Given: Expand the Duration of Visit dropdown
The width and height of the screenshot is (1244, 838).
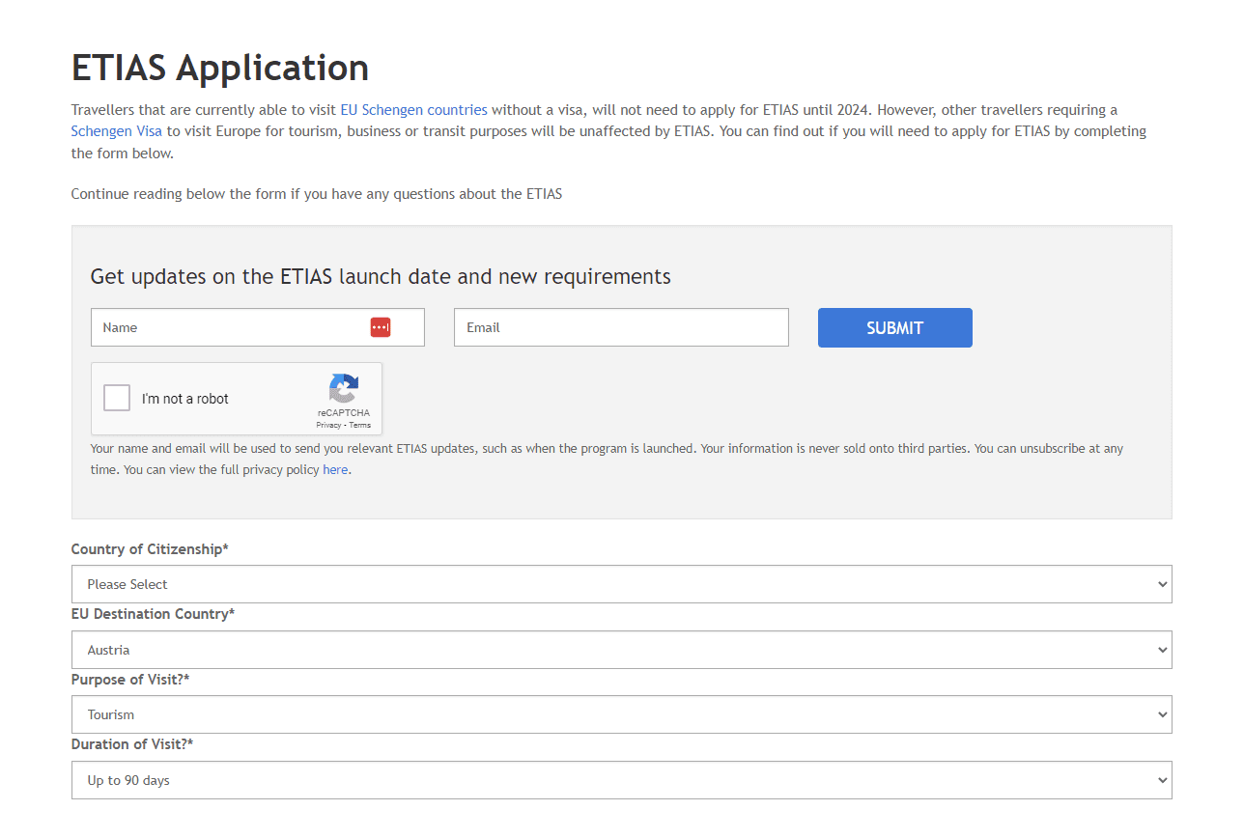Looking at the screenshot, I should [x=621, y=780].
